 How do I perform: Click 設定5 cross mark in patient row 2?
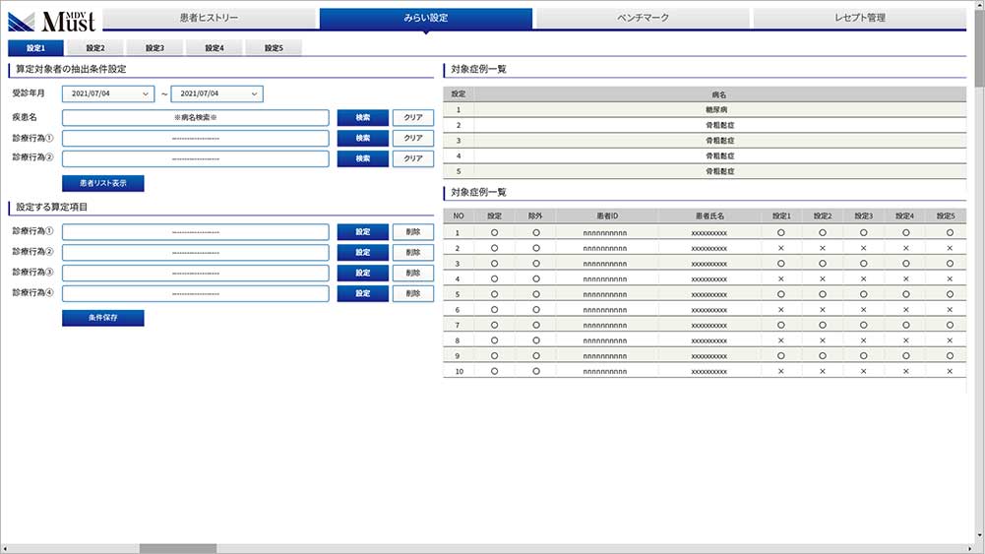pyautogui.click(x=950, y=248)
